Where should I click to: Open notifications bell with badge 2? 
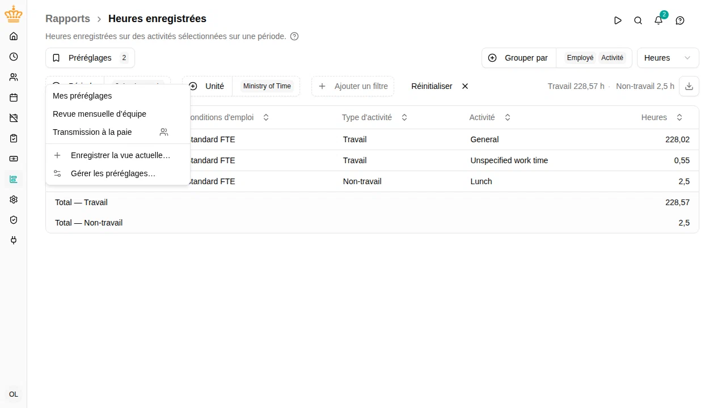click(x=659, y=20)
